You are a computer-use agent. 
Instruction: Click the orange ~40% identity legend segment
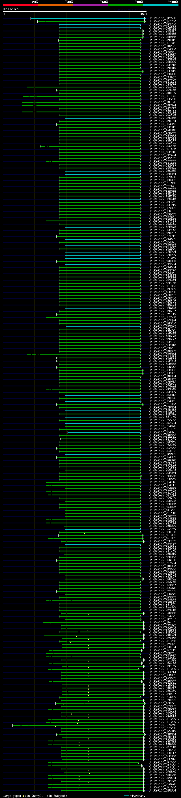click(55, 5)
